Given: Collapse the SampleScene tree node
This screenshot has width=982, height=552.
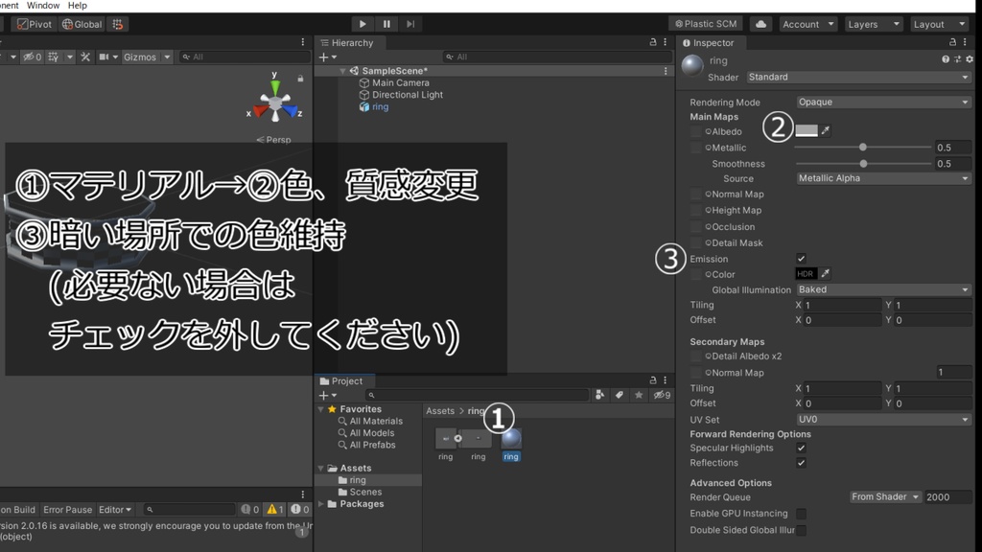Looking at the screenshot, I should [x=342, y=71].
